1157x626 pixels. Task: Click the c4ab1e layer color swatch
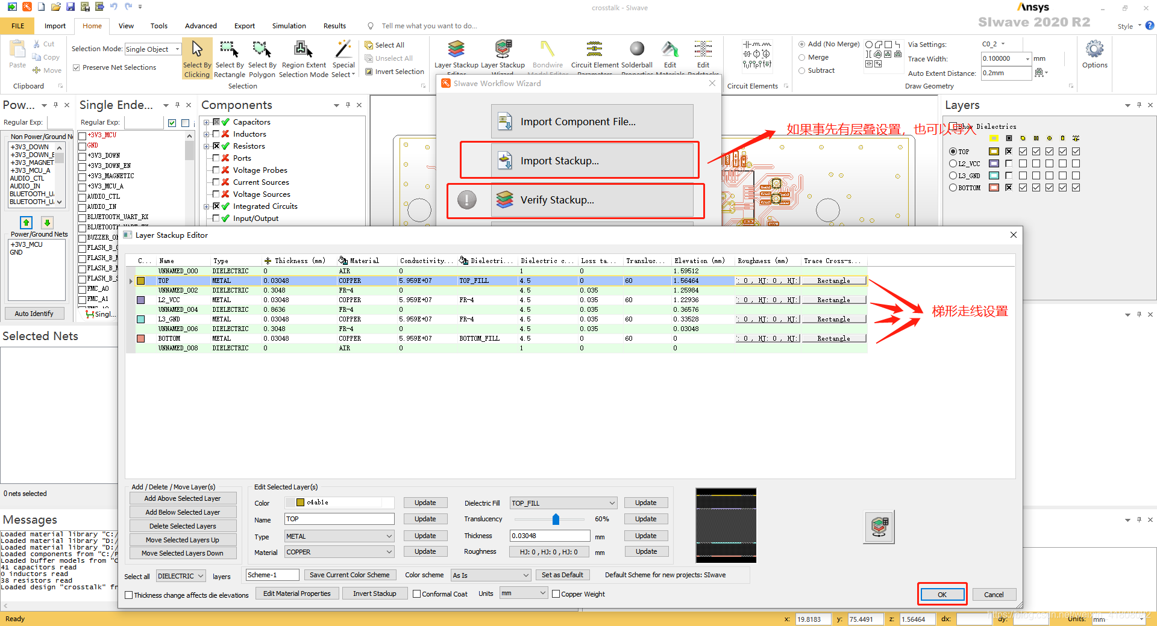coord(300,503)
